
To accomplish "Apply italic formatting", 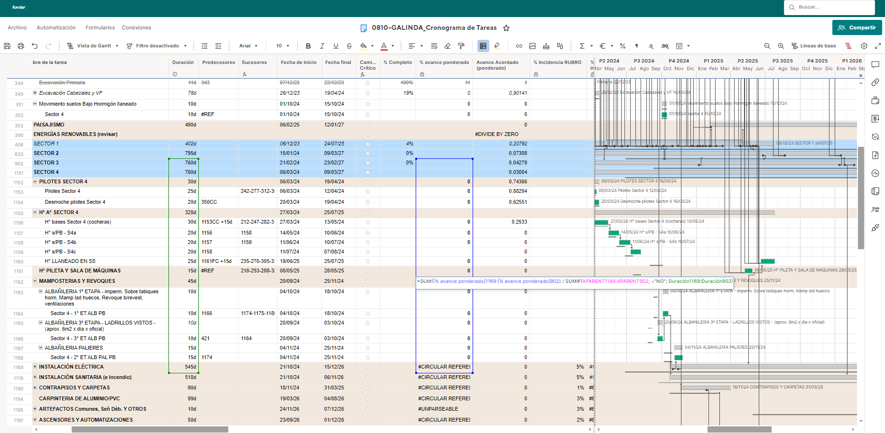I will click(x=322, y=46).
